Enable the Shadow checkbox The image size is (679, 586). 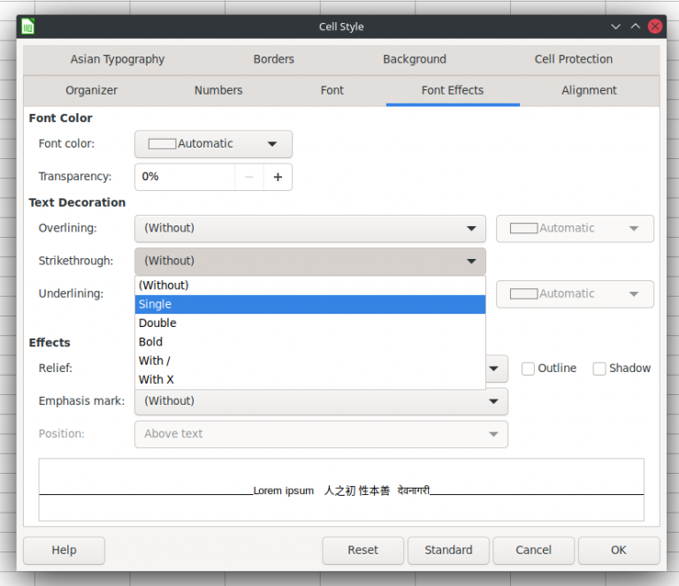coord(599,369)
